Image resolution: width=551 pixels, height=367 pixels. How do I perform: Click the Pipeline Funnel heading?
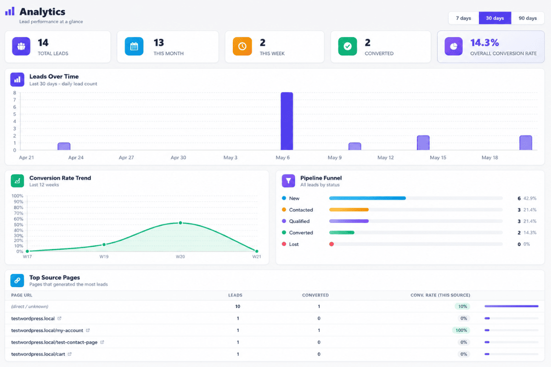321,178
